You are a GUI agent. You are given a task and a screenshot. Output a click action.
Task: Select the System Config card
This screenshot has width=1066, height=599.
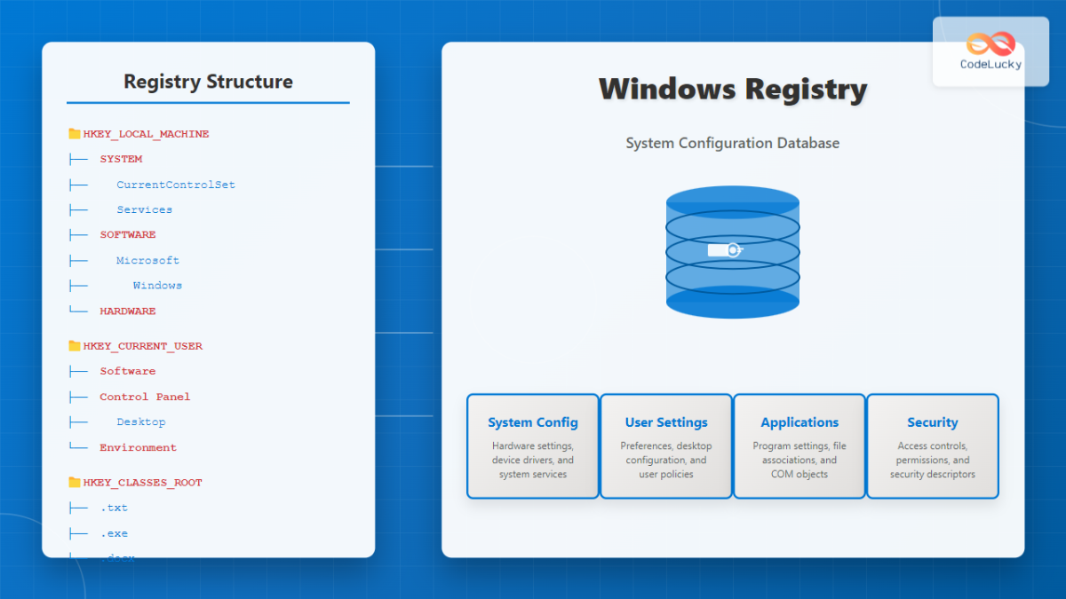[x=532, y=445]
